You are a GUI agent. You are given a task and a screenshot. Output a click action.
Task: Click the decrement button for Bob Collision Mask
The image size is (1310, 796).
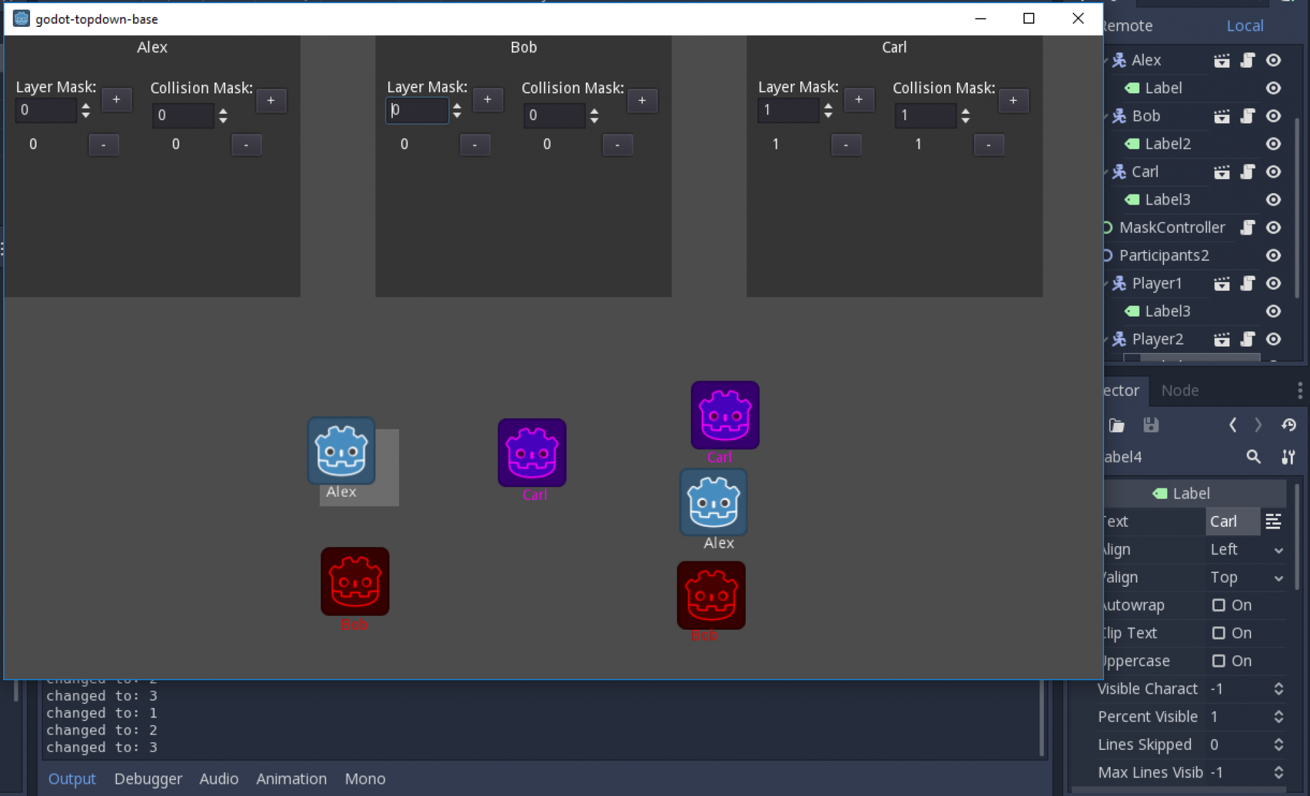click(617, 144)
